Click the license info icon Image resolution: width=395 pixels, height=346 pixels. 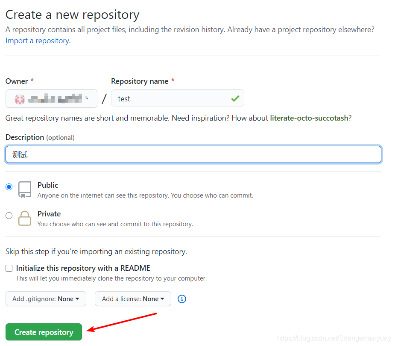pos(181,299)
